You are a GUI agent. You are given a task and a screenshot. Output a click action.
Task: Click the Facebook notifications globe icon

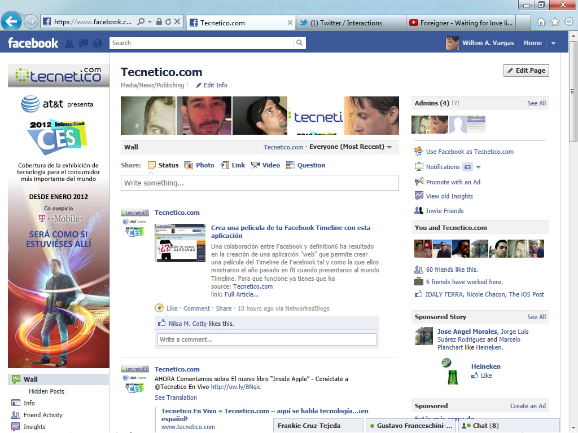98,43
